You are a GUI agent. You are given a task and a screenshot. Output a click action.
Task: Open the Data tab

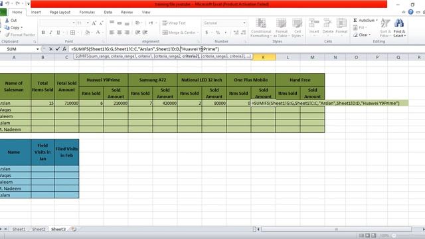tap(108, 12)
